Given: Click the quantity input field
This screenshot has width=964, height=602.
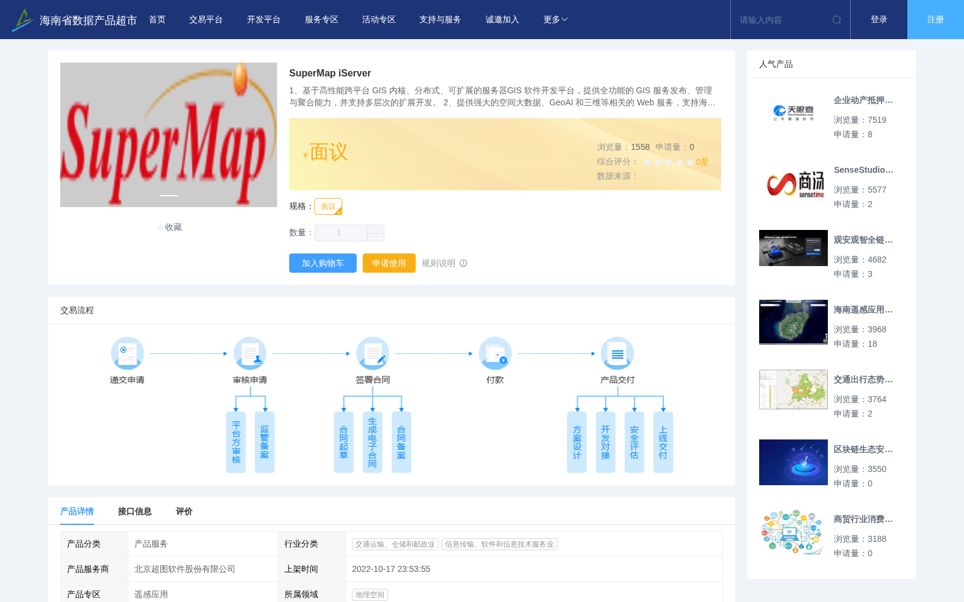Looking at the screenshot, I should [x=341, y=233].
